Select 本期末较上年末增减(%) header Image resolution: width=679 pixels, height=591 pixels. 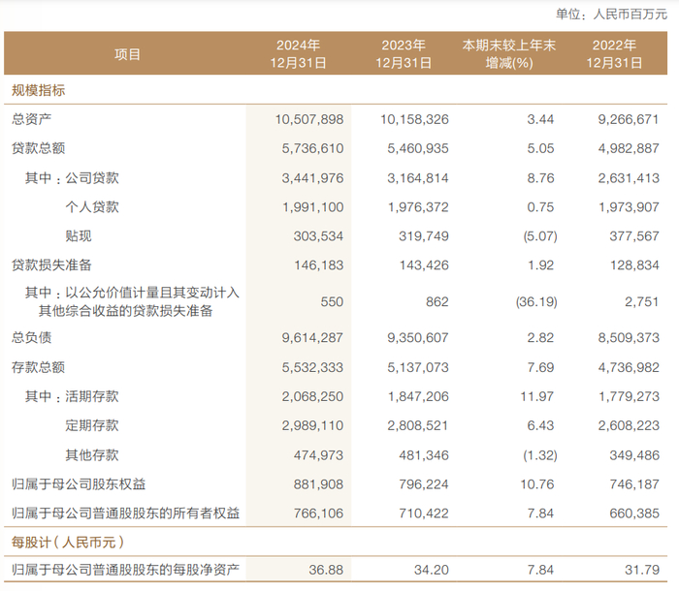pos(509,54)
